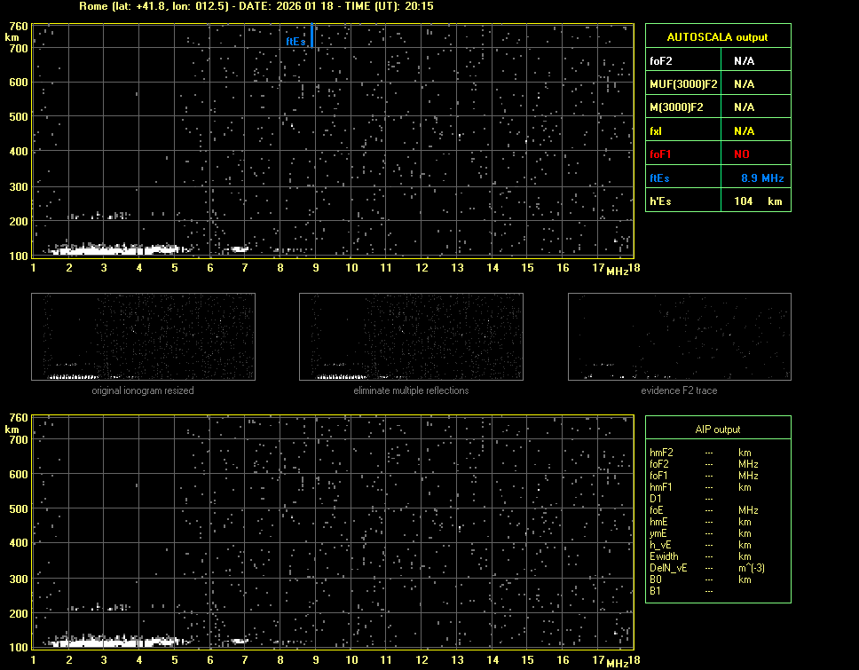Click the 8.9 MHz ftEs value
Image resolution: width=859 pixels, height=670 pixels.
(762, 178)
